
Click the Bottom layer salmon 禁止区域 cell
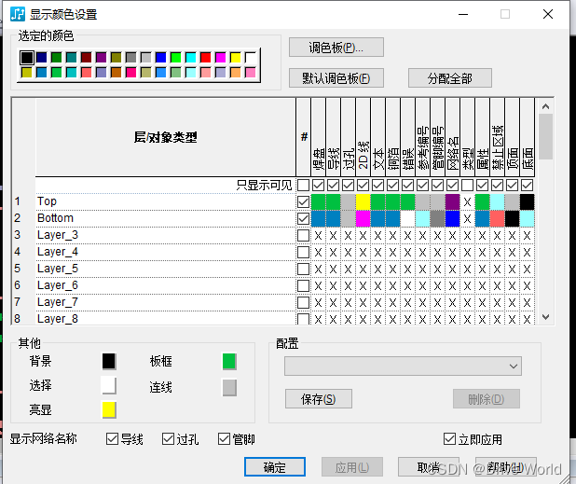pos(498,218)
